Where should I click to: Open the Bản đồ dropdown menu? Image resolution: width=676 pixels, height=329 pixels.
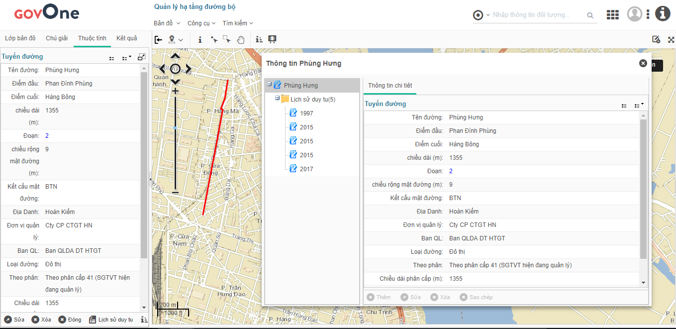coord(167,23)
